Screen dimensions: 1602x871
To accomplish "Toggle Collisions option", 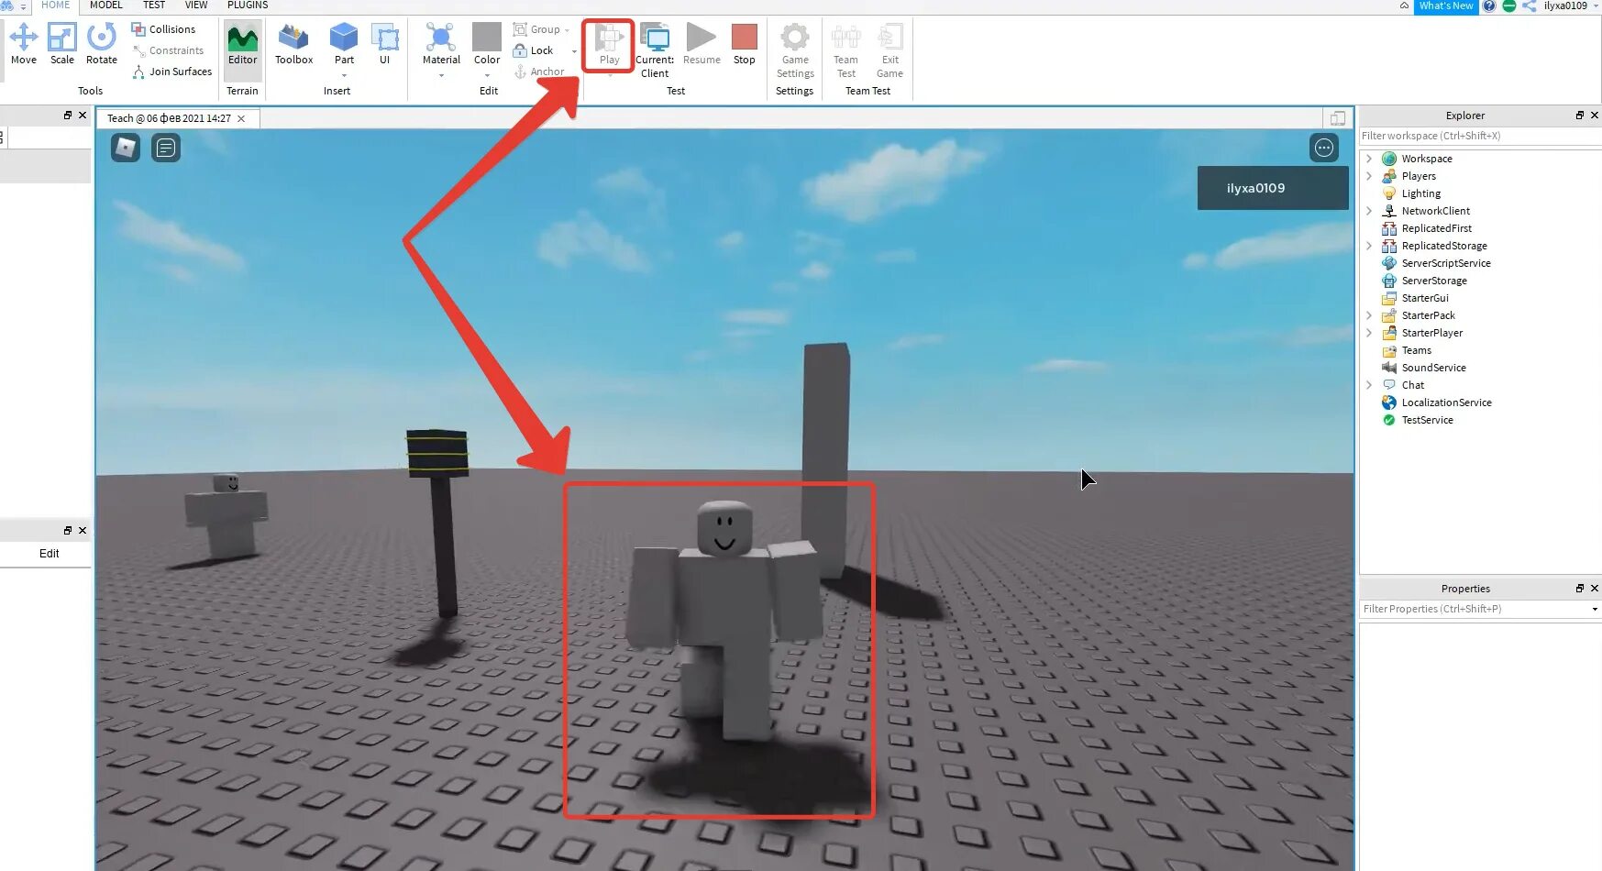I will [x=163, y=29].
